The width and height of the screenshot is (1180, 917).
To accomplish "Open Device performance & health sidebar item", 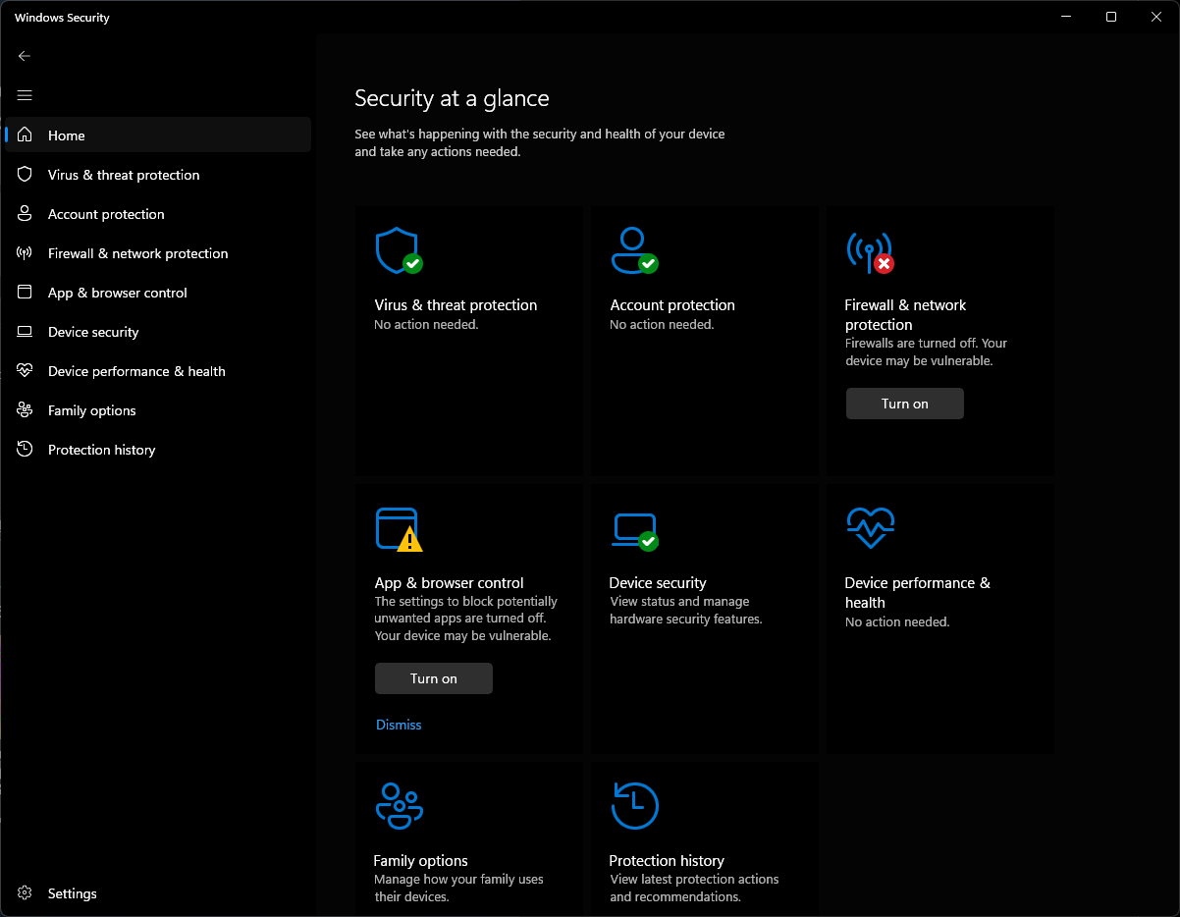I will tap(158, 371).
